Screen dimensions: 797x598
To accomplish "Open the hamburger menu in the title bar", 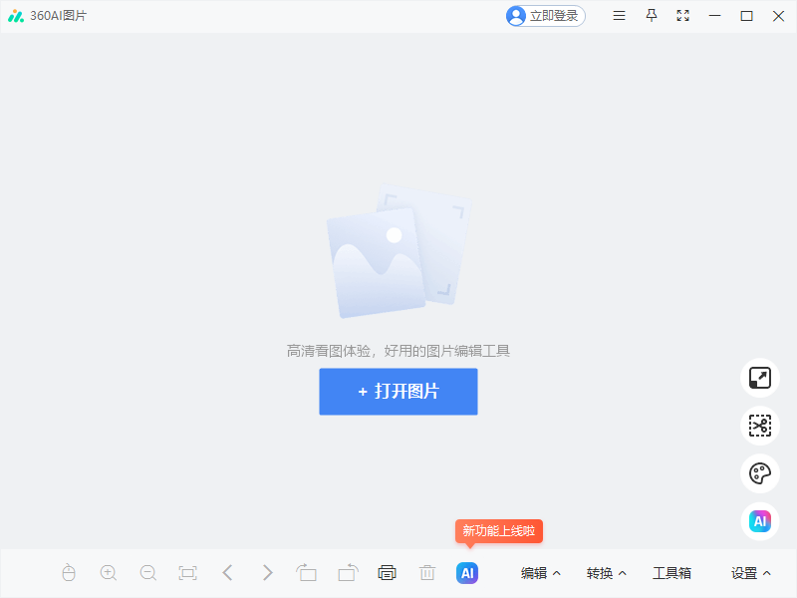I will (619, 16).
